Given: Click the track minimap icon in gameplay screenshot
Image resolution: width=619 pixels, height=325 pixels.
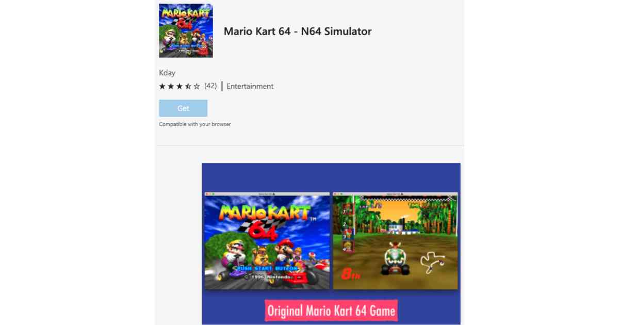Looking at the screenshot, I should tap(433, 262).
